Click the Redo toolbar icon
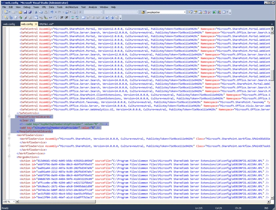 59,12
